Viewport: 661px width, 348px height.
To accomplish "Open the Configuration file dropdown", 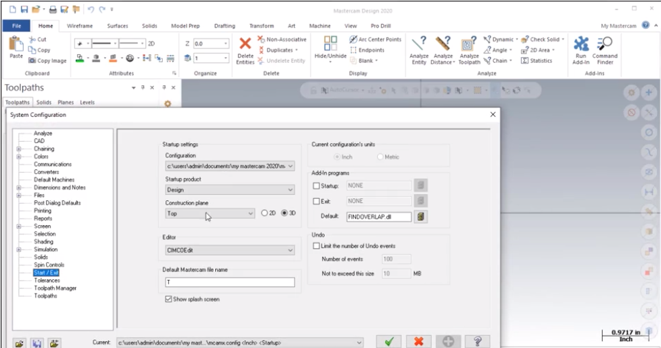I will [x=290, y=167].
